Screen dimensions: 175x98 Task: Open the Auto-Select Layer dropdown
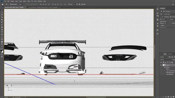21,4
